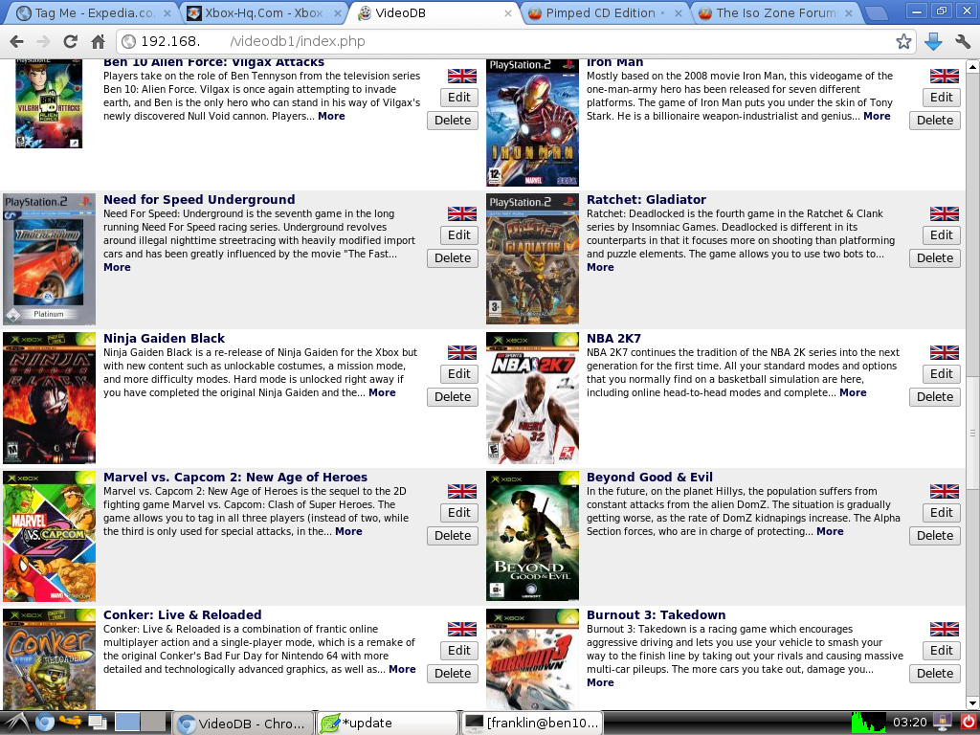Delete the Conker: Live & Reloaded entry
The image size is (980, 735).
pyautogui.click(x=453, y=673)
